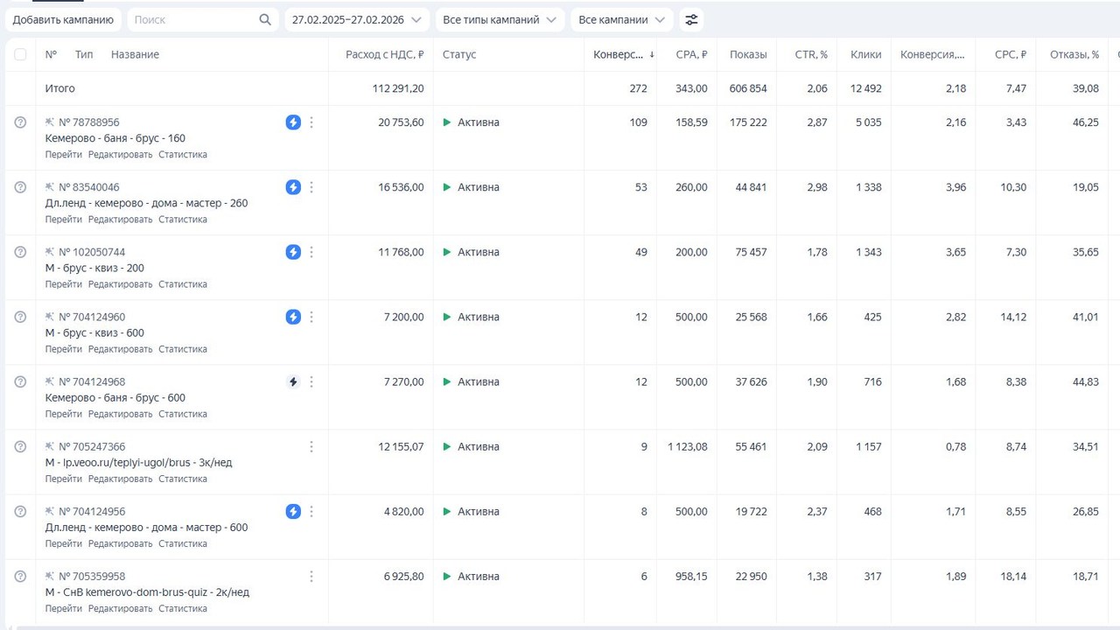Click question mark icon beside campaign № 705359958
Image resolution: width=1120 pixels, height=630 pixels.
tap(20, 576)
